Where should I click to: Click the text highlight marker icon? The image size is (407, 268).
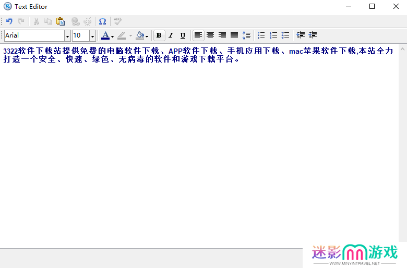pyautogui.click(x=122, y=35)
